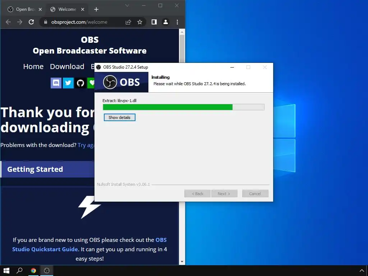Viewport: 368px width, 276px height.
Task: Open the GitHub icon link
Action: (x=80, y=83)
